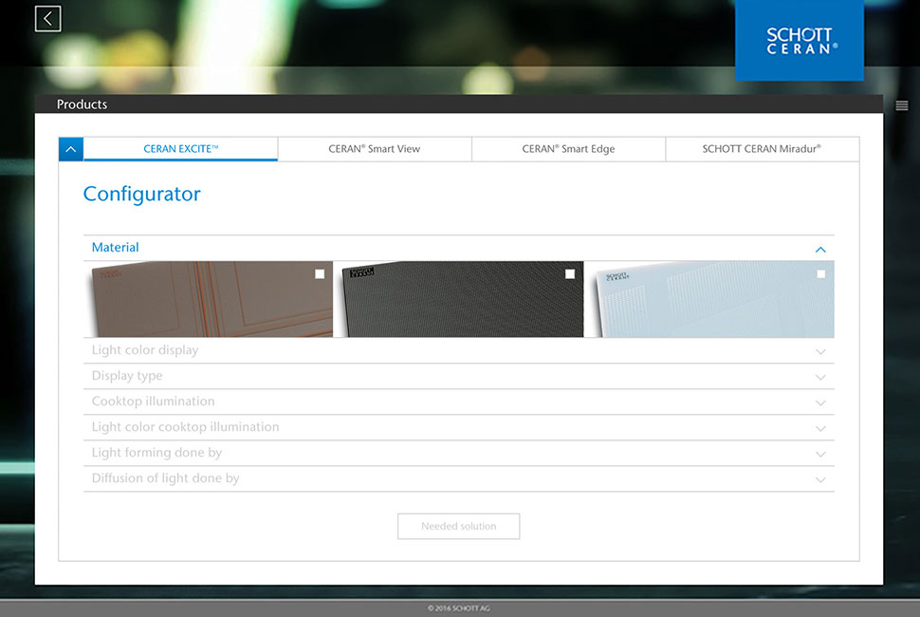The width and height of the screenshot is (920, 617).
Task: Open the hamburger menu icon
Action: pos(902,105)
